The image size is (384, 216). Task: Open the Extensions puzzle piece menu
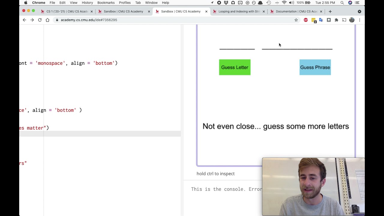click(336, 20)
